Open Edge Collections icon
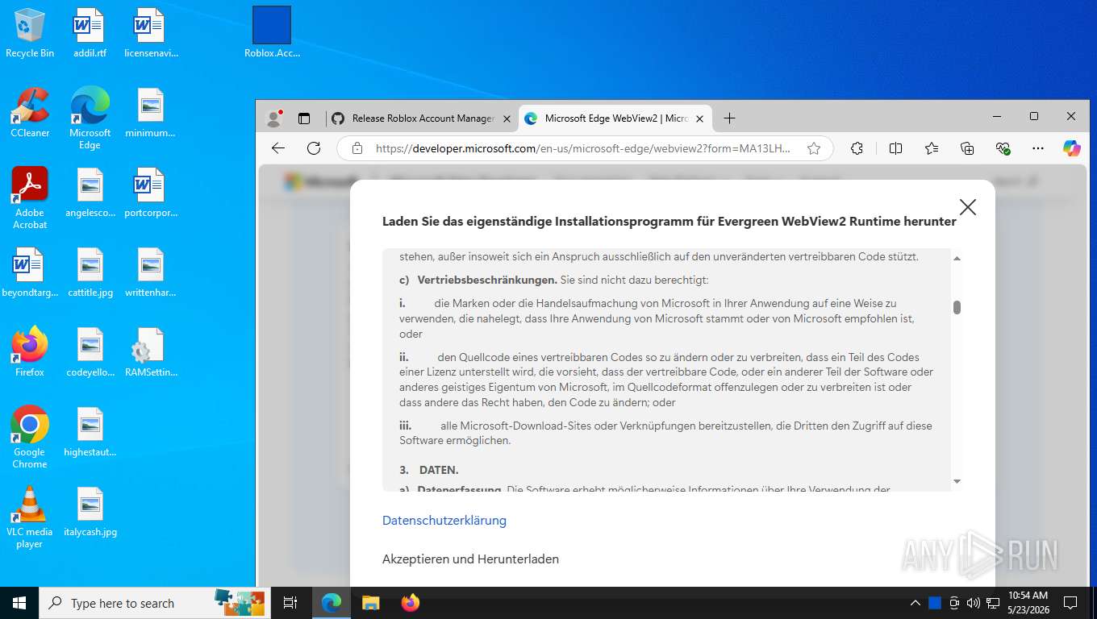 coord(967,148)
